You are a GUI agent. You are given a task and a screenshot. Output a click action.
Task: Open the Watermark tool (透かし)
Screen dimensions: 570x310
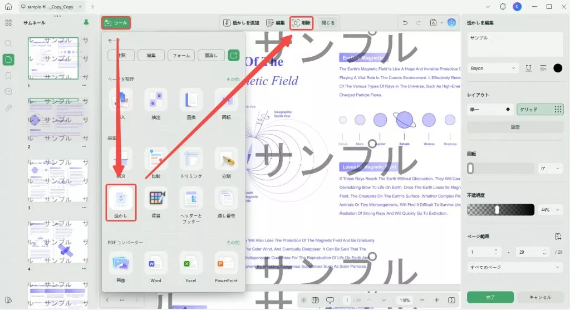[x=121, y=203]
